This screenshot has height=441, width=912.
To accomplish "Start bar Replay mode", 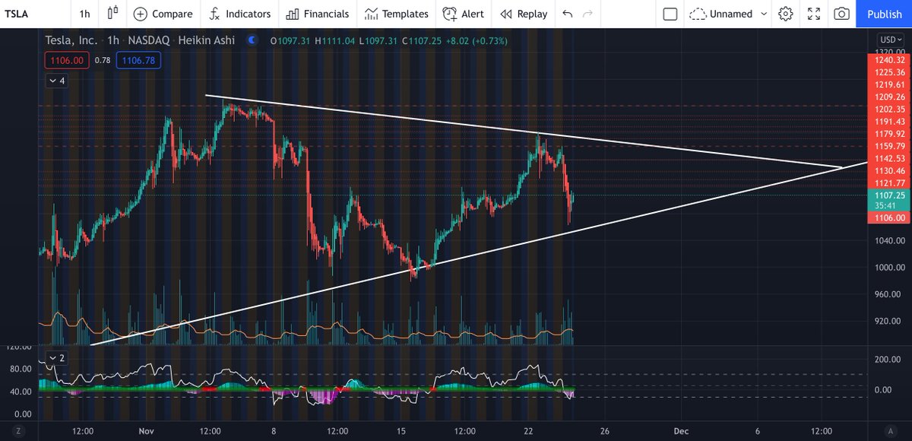I will coord(524,14).
